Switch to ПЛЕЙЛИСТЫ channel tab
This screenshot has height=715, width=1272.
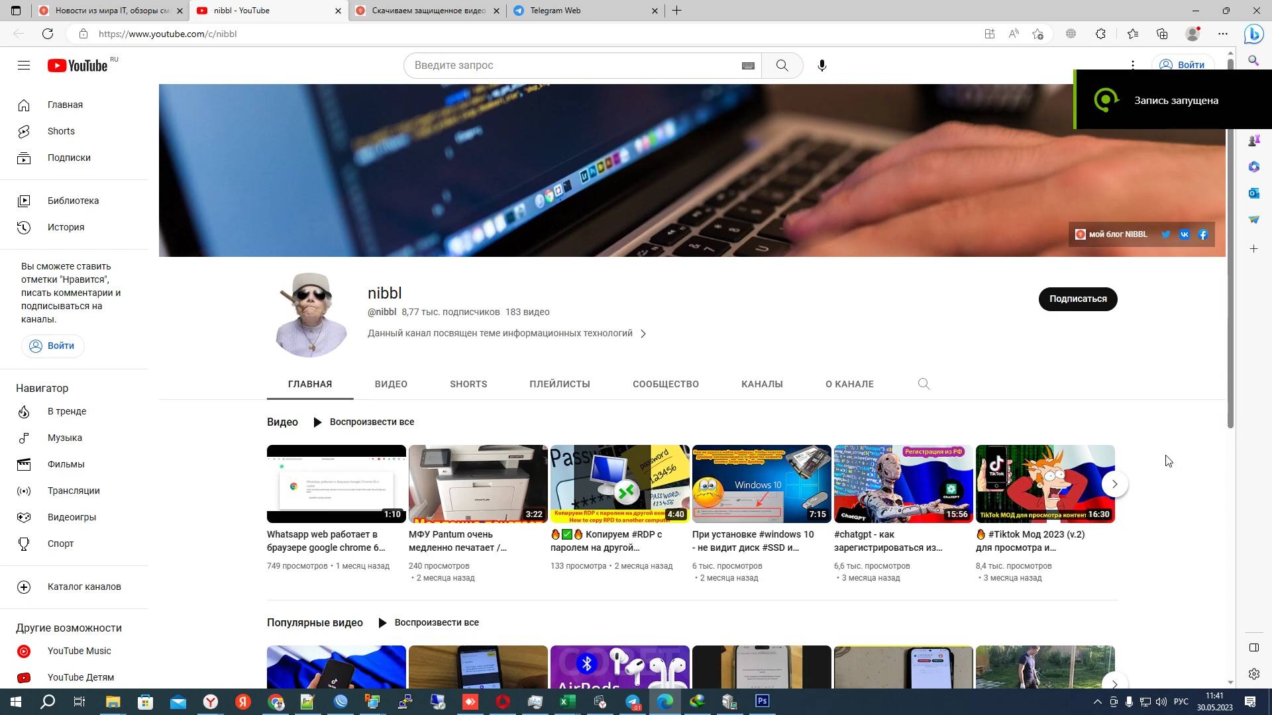point(560,384)
